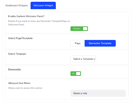Click the chevron arrow in the template dropdown
Screen dimensions: 134x105
94,59
